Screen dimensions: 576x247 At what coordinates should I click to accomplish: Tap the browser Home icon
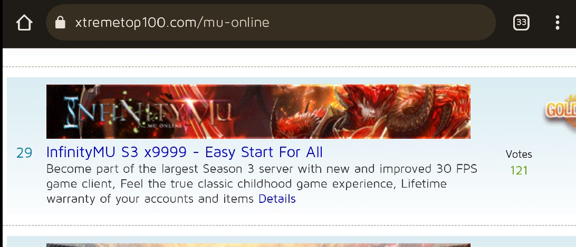[x=24, y=23]
